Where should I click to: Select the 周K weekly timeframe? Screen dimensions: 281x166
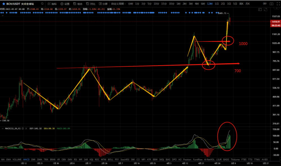point(241,4)
